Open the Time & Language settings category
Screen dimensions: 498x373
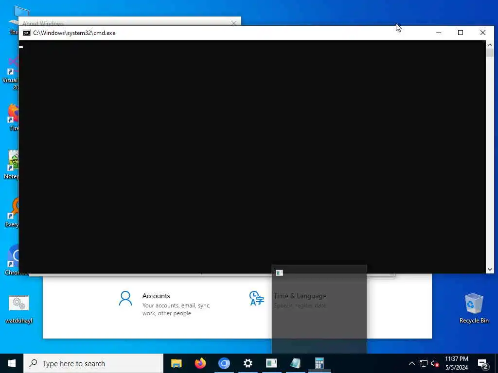click(x=288, y=300)
